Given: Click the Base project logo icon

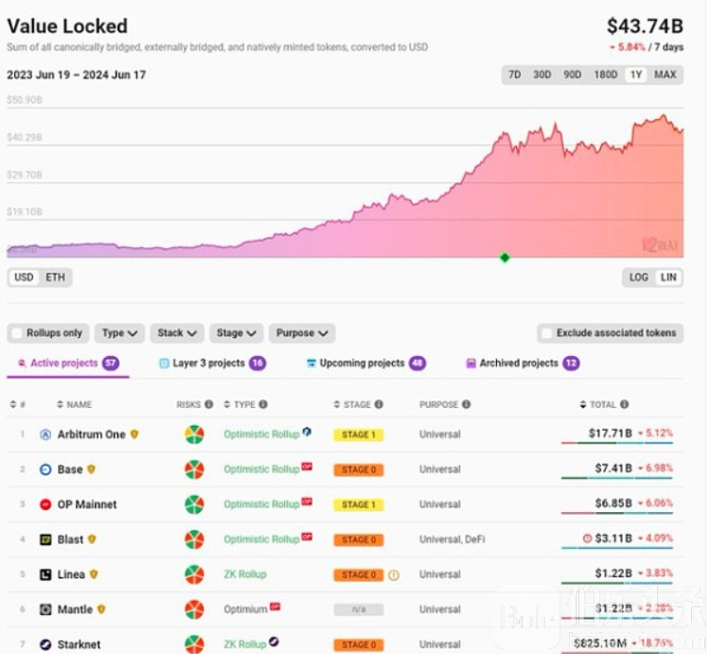Looking at the screenshot, I should point(45,469).
